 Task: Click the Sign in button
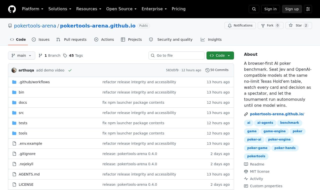click(x=270, y=9)
